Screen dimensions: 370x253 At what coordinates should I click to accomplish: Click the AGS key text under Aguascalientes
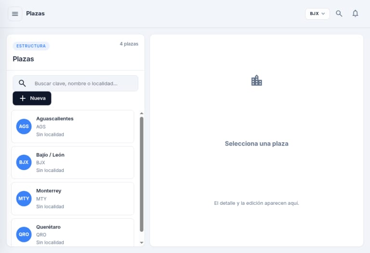click(41, 127)
